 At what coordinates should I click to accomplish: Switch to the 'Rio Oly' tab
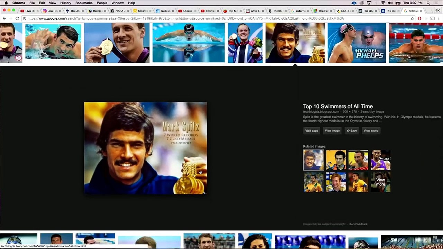pyautogui.click(x=367, y=11)
